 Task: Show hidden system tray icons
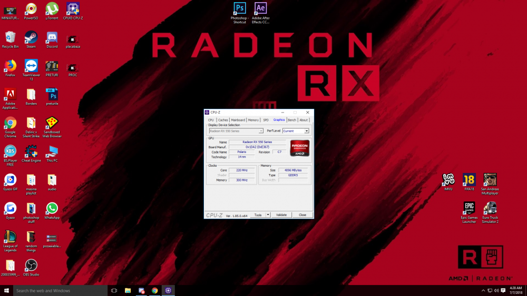coord(484,290)
